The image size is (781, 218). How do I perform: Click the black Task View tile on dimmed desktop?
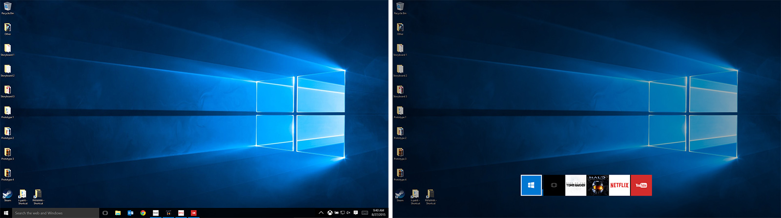[x=554, y=185]
